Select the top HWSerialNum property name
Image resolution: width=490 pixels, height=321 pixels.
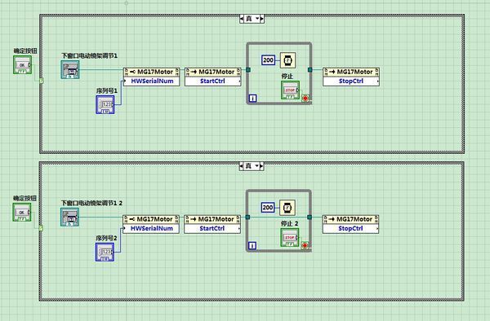152,81
